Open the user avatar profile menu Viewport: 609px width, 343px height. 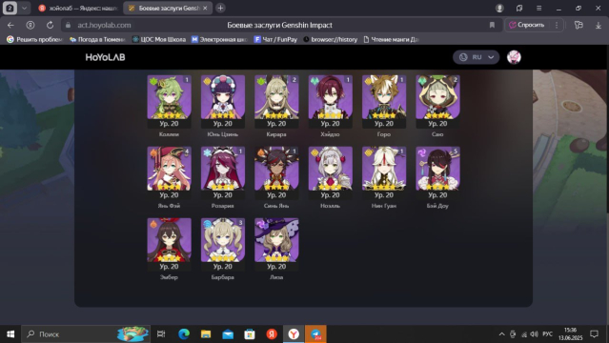(x=514, y=57)
